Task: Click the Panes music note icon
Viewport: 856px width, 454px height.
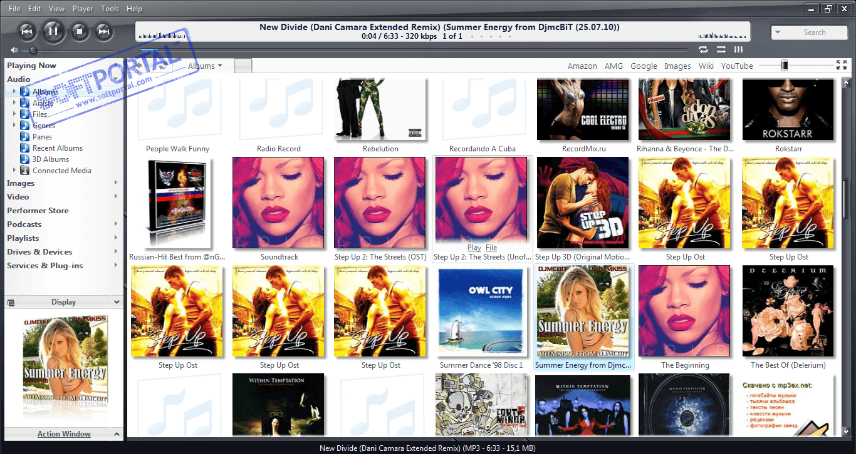Action: (24, 136)
